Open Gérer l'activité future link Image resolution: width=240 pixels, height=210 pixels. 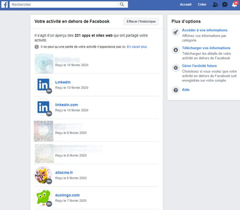point(199,66)
